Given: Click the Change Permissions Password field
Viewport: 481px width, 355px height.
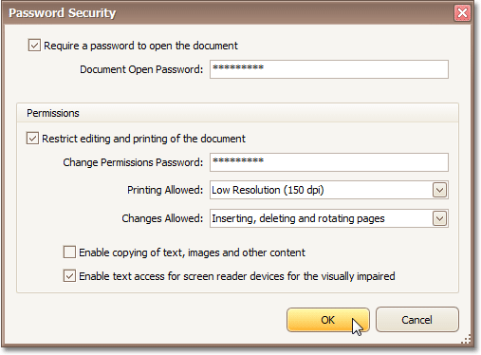Looking at the screenshot, I should [x=329, y=162].
